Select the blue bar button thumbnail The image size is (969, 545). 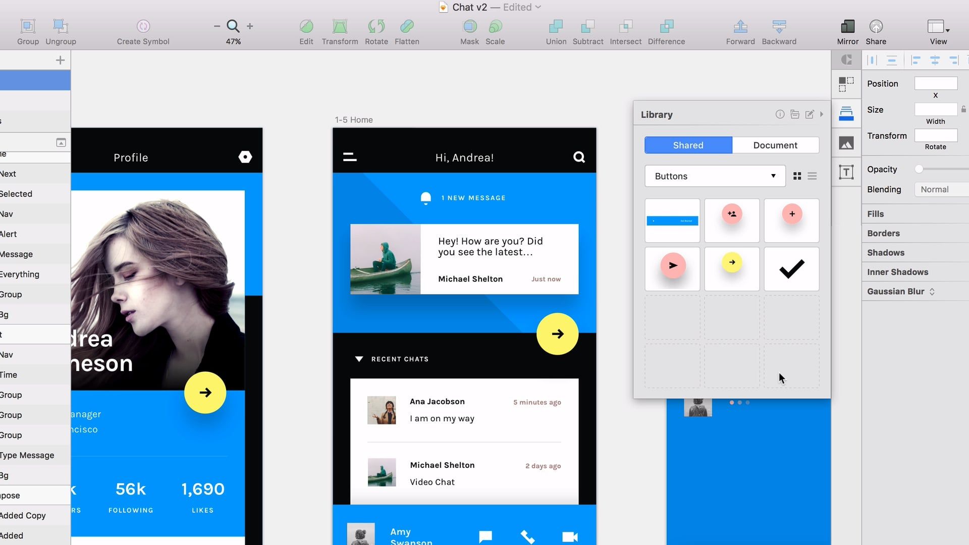[672, 221]
